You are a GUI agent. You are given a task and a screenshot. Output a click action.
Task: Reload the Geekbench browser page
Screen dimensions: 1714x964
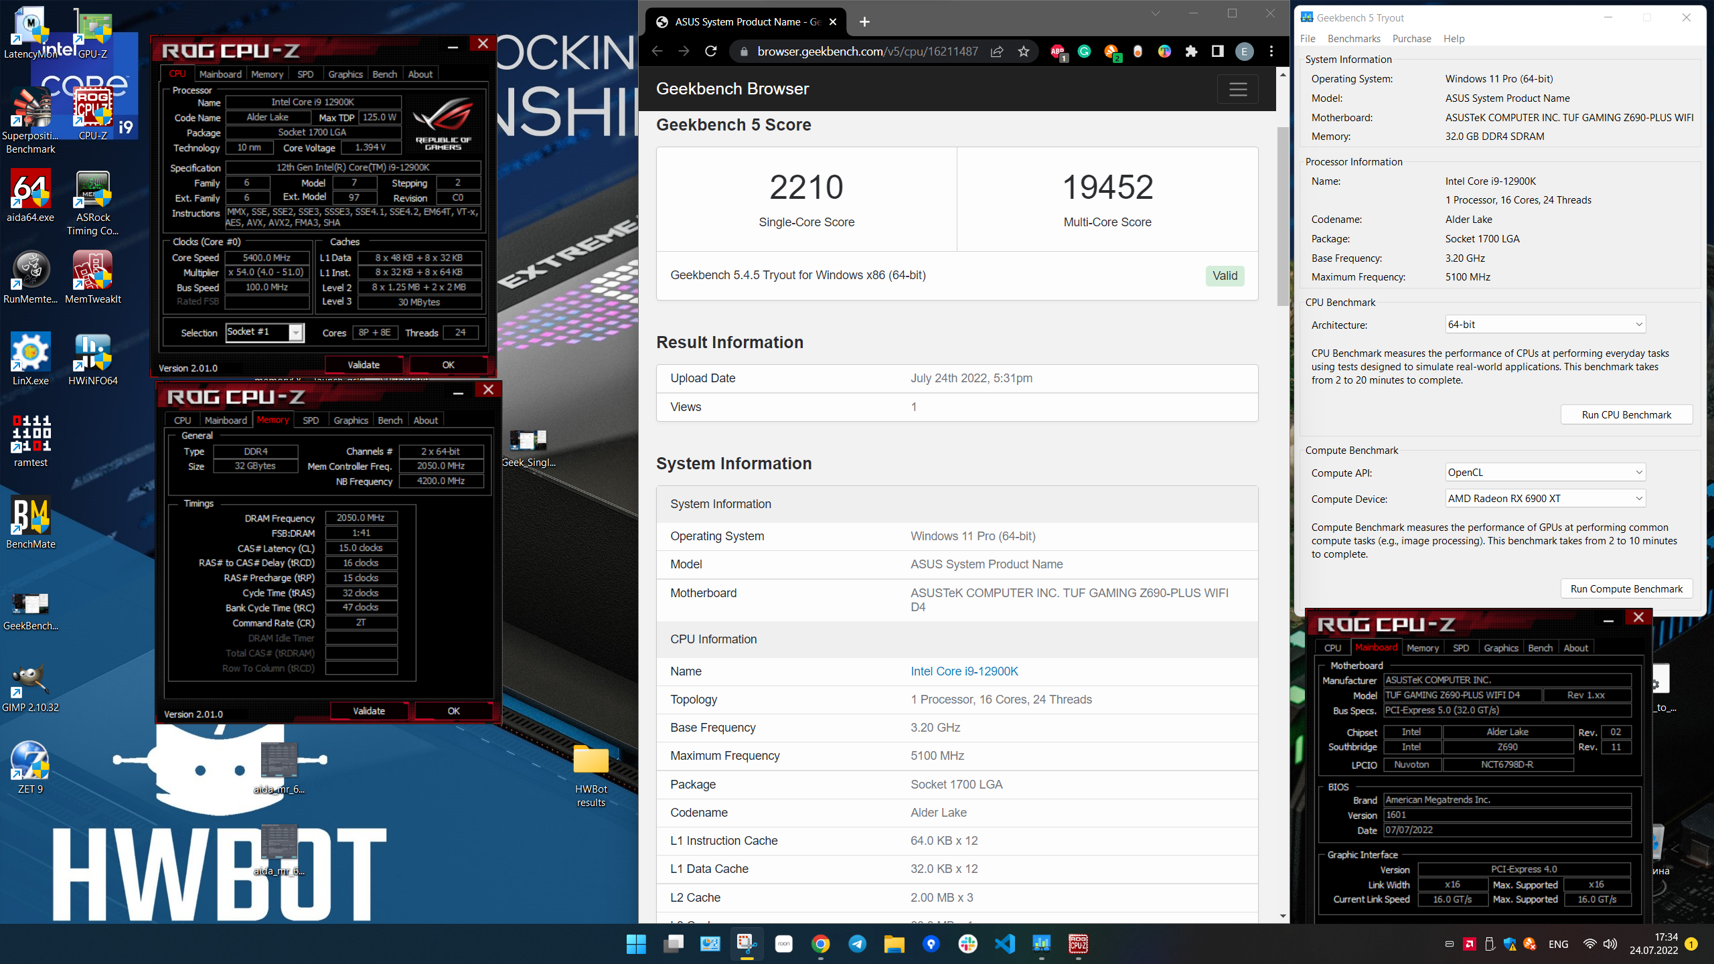(711, 52)
